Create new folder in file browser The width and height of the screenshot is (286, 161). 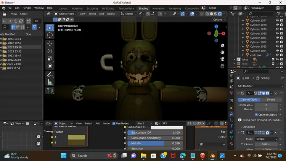(29, 21)
